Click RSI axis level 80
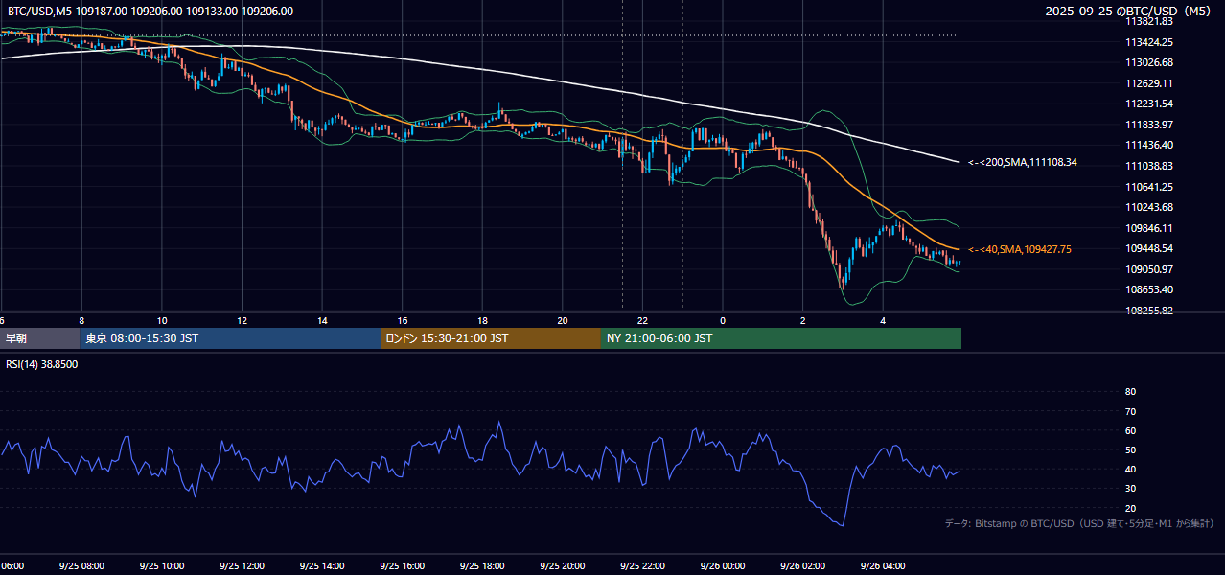 (1130, 392)
